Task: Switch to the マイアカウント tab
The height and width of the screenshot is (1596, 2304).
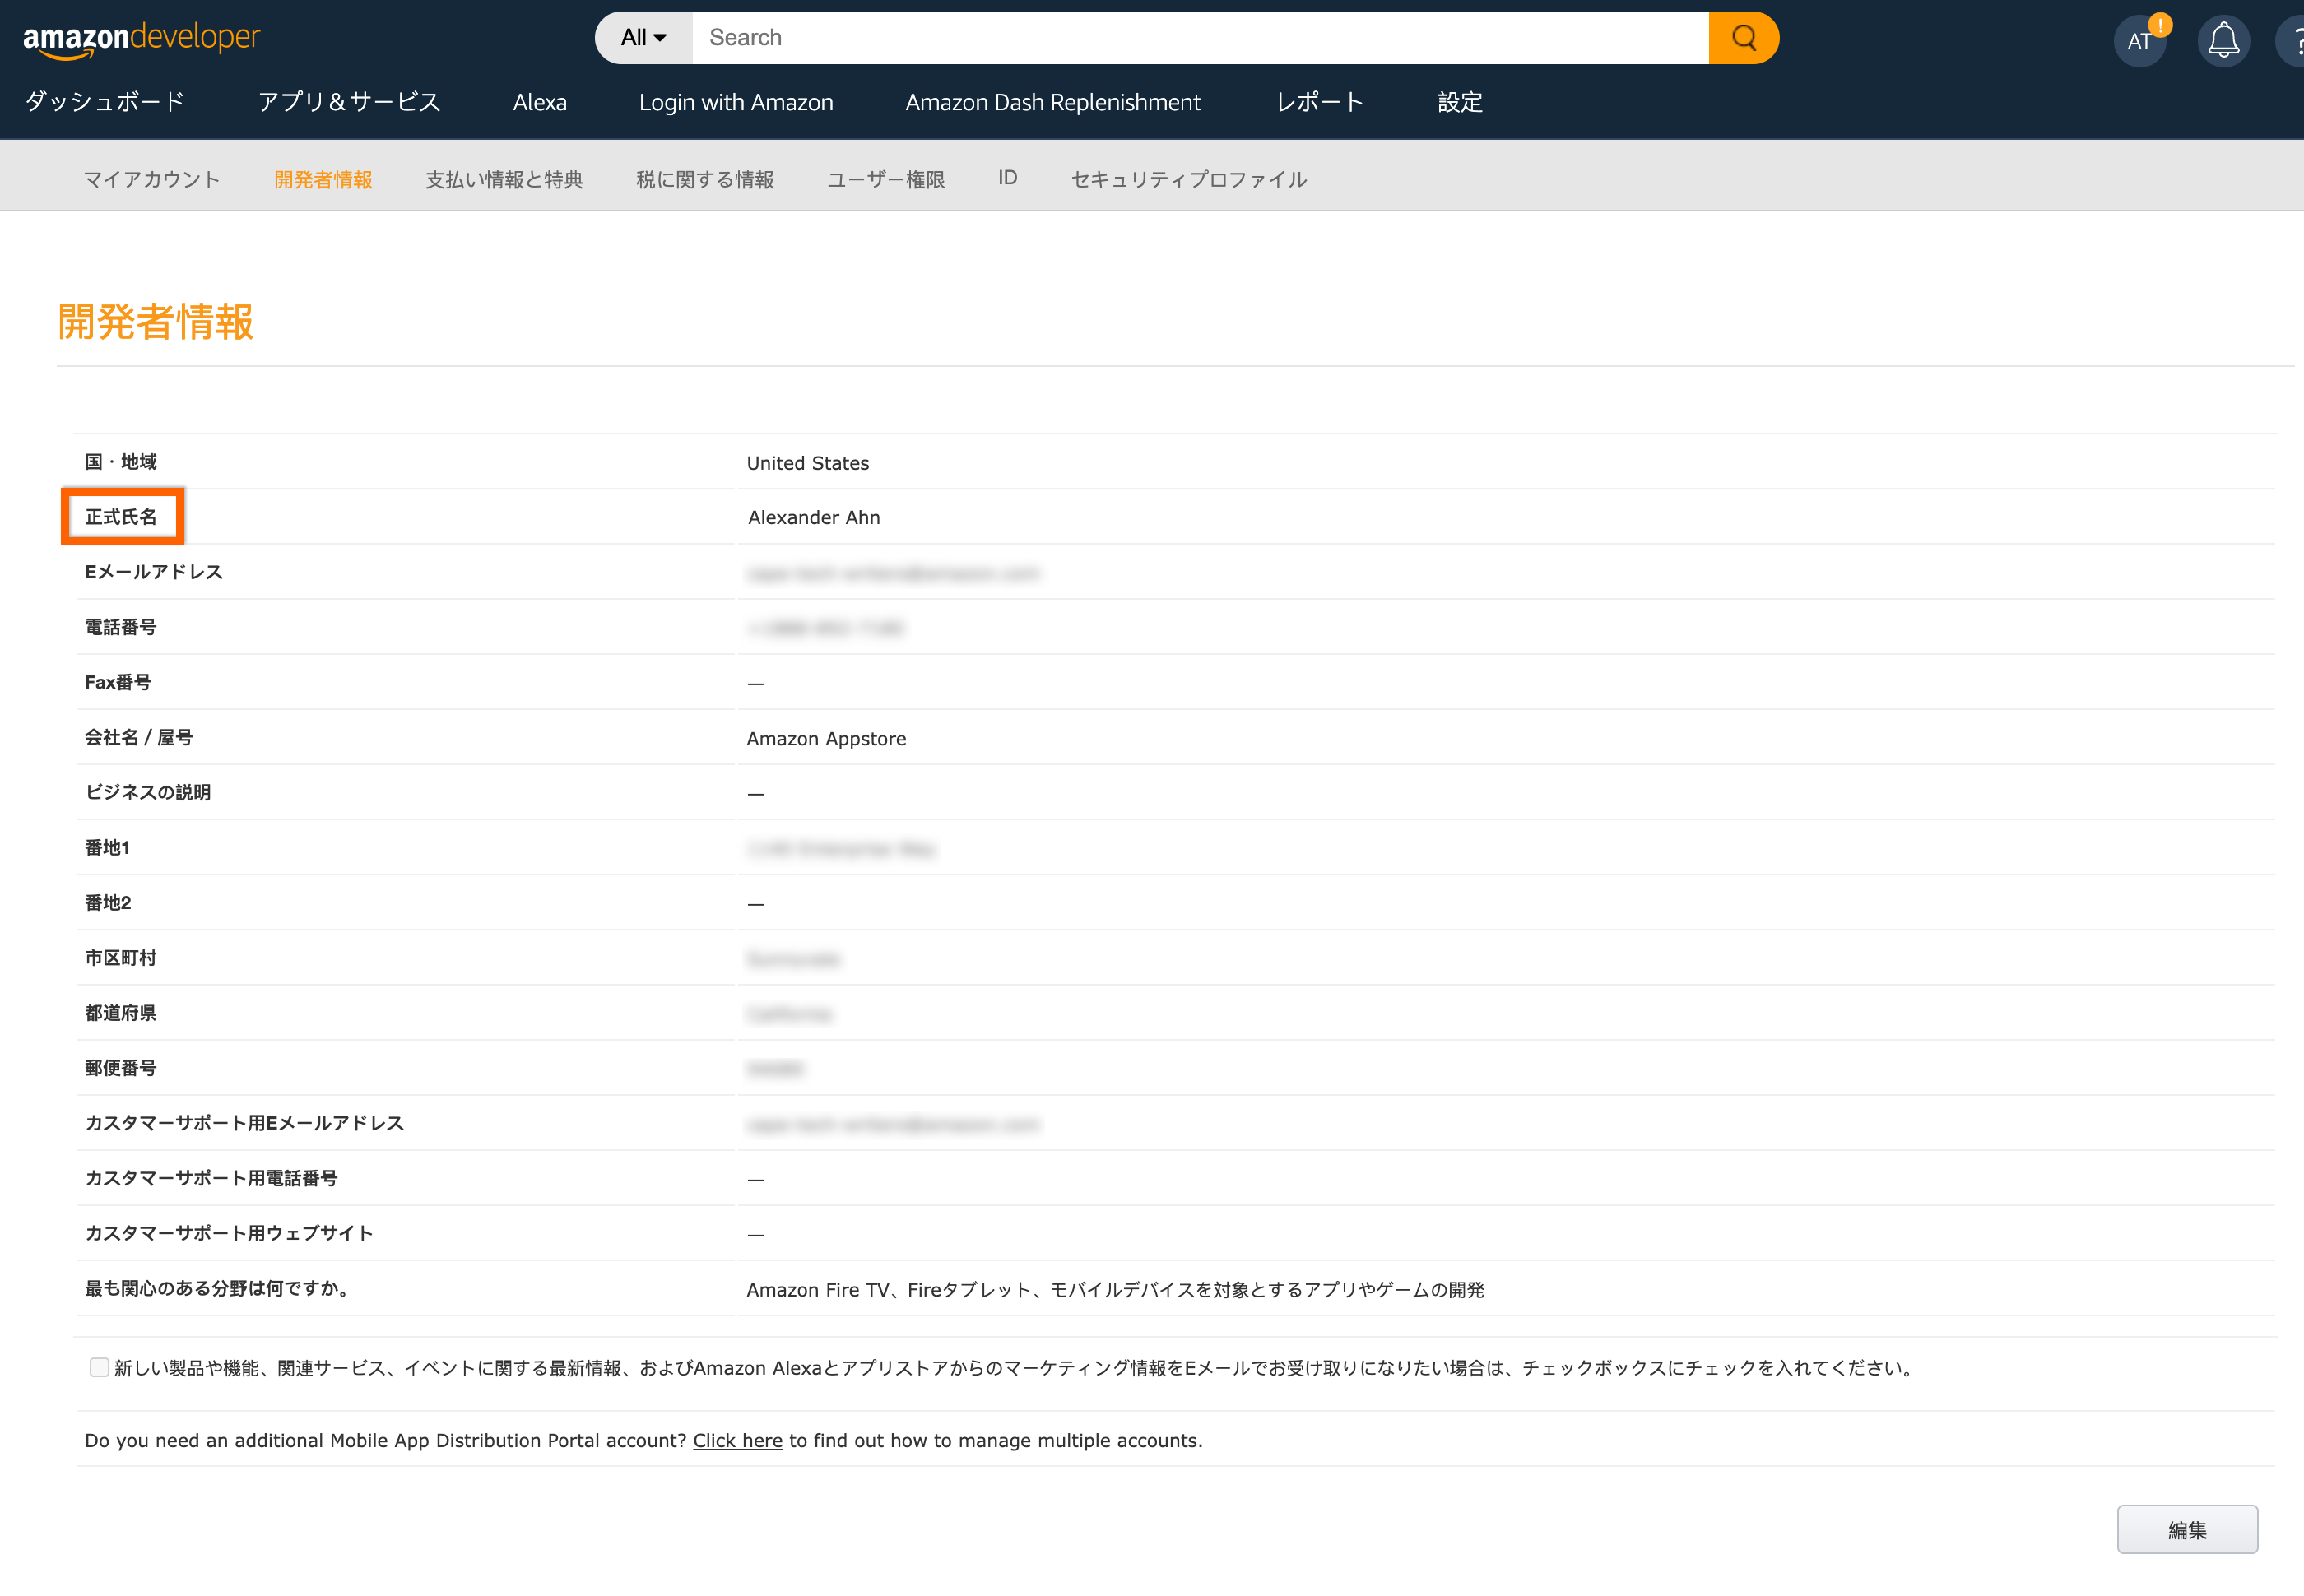Action: (151, 179)
